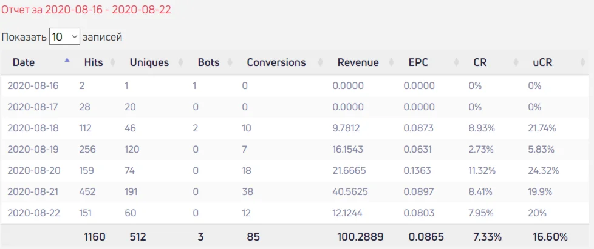Sort the table by Bots column
Viewport: 594px width, 249px height.
point(208,62)
